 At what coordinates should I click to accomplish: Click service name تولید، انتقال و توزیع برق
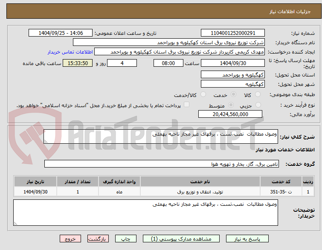tap(200, 192)
